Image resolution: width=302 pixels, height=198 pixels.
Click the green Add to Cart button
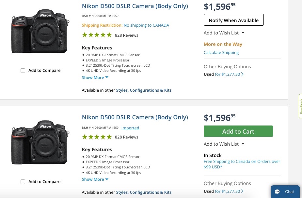click(x=238, y=131)
